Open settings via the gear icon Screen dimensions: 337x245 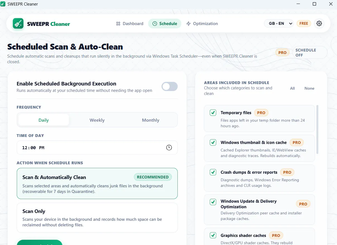(319, 24)
